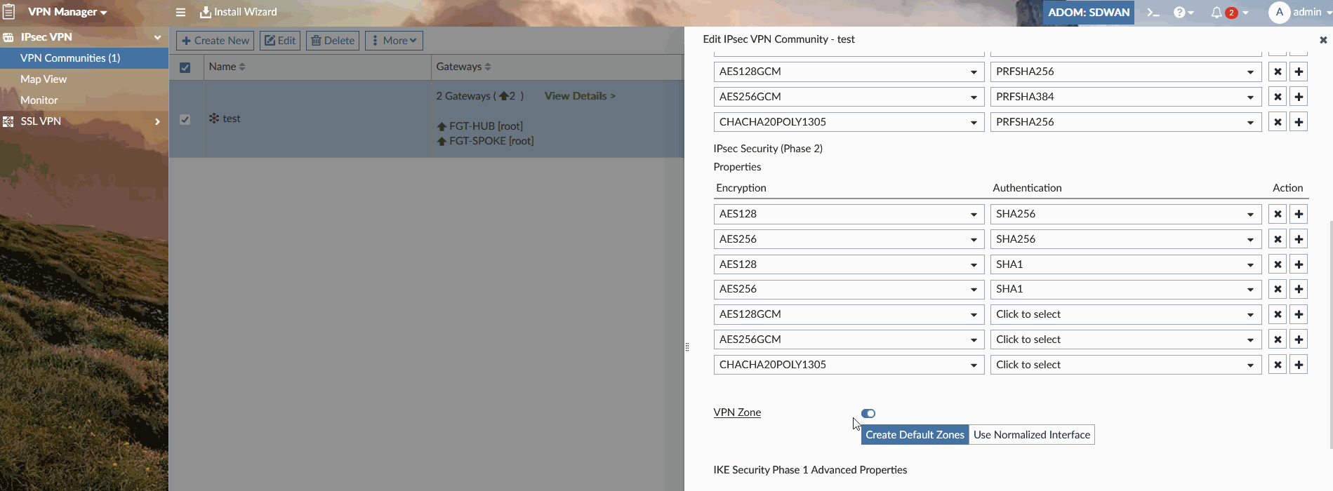Open the CLI console icon
The height and width of the screenshot is (491, 1333).
1153,12
